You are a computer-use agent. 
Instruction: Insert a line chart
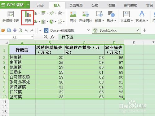[52, 13]
